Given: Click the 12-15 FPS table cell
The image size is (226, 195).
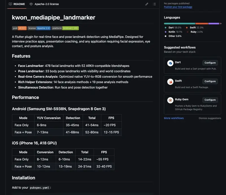Looking at the screenshot, I should tap(111, 132).
